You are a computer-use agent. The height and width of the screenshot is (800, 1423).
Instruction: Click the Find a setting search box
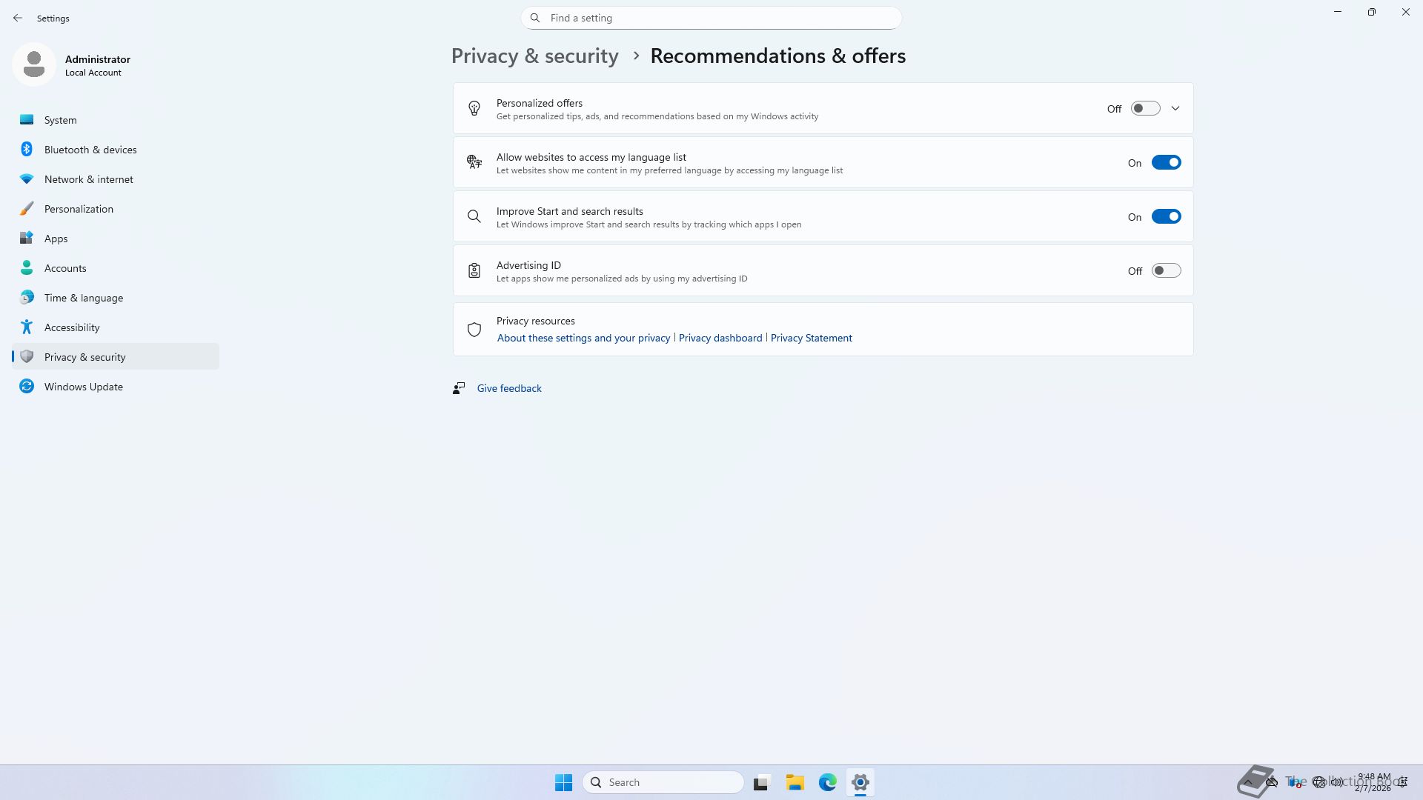pyautogui.click(x=711, y=18)
